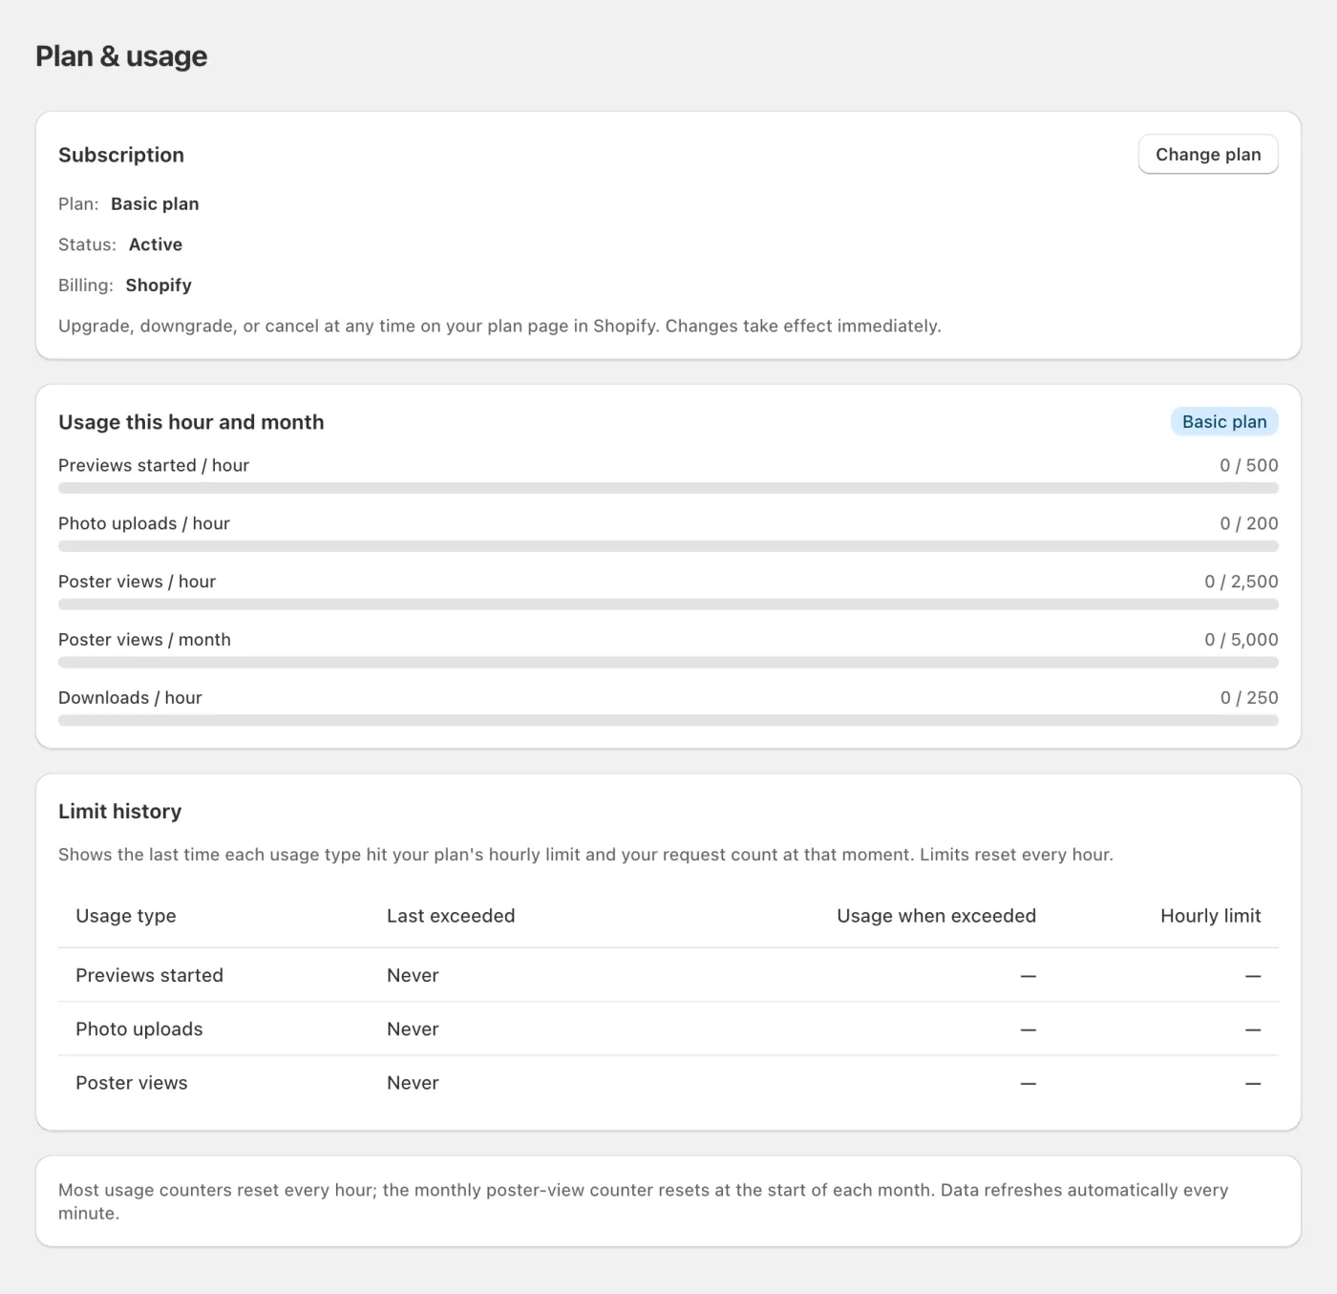Click the 'Usage when exceeded' column header
Screen dimensions: 1337x1294
[937, 916]
